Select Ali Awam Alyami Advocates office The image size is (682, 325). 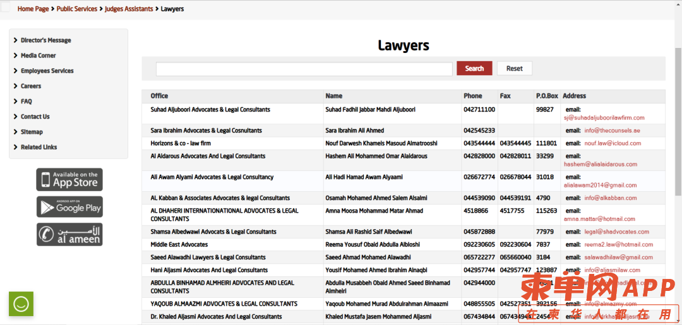(x=212, y=177)
